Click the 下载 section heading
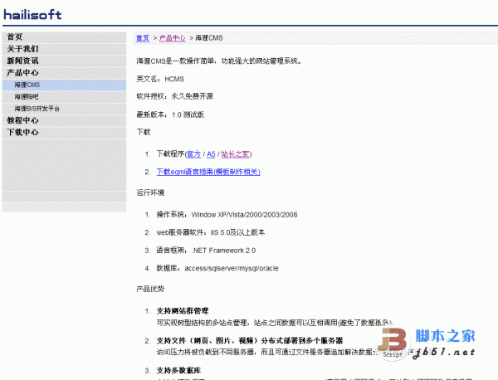The height and width of the screenshot is (380, 498). [144, 133]
